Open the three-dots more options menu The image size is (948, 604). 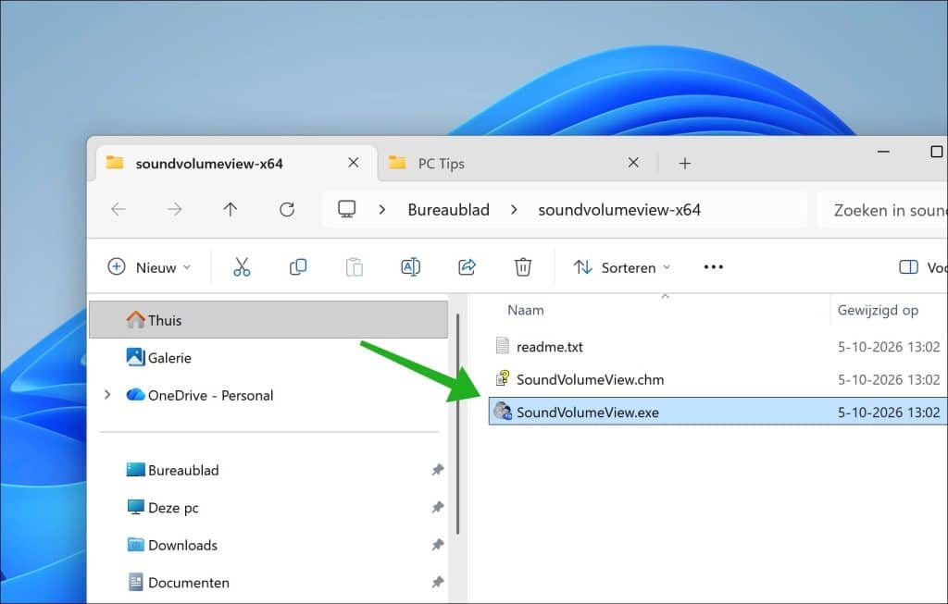click(714, 267)
